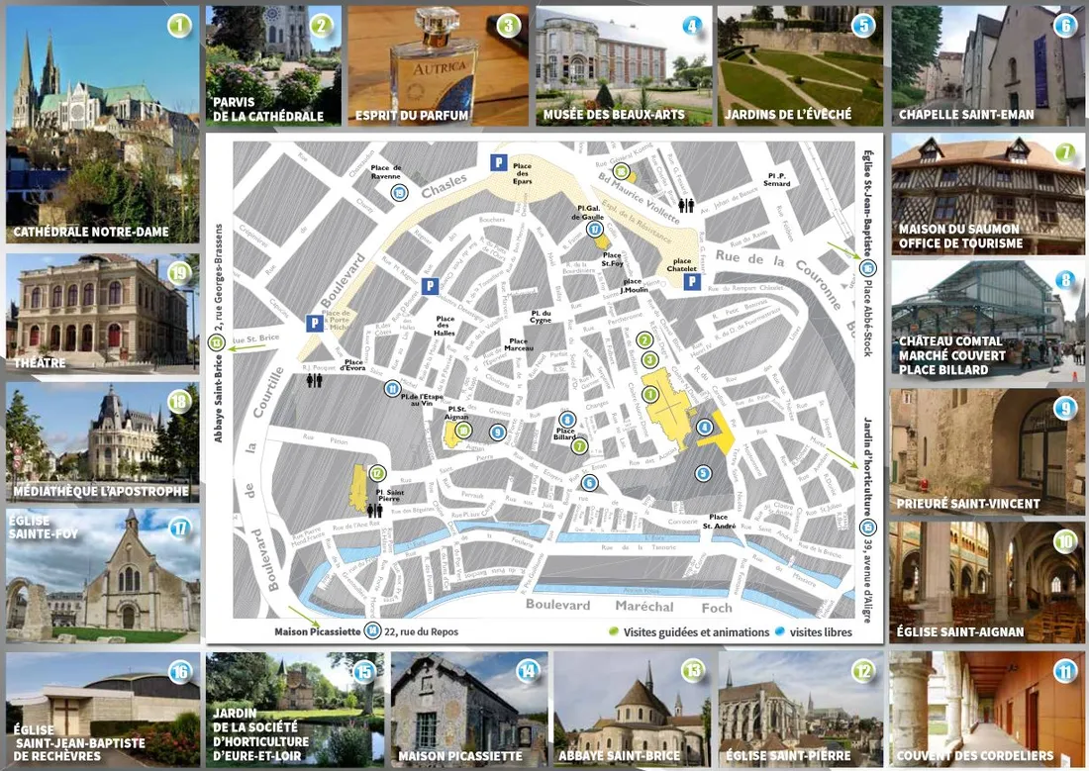Click marker 14 next to Maison Picassiette label
The width and height of the screenshot is (1089, 771).
click(372, 630)
